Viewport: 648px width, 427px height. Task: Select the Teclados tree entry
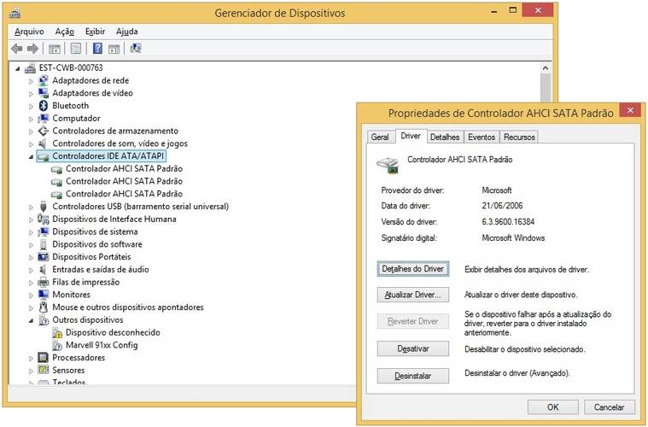[x=68, y=383]
